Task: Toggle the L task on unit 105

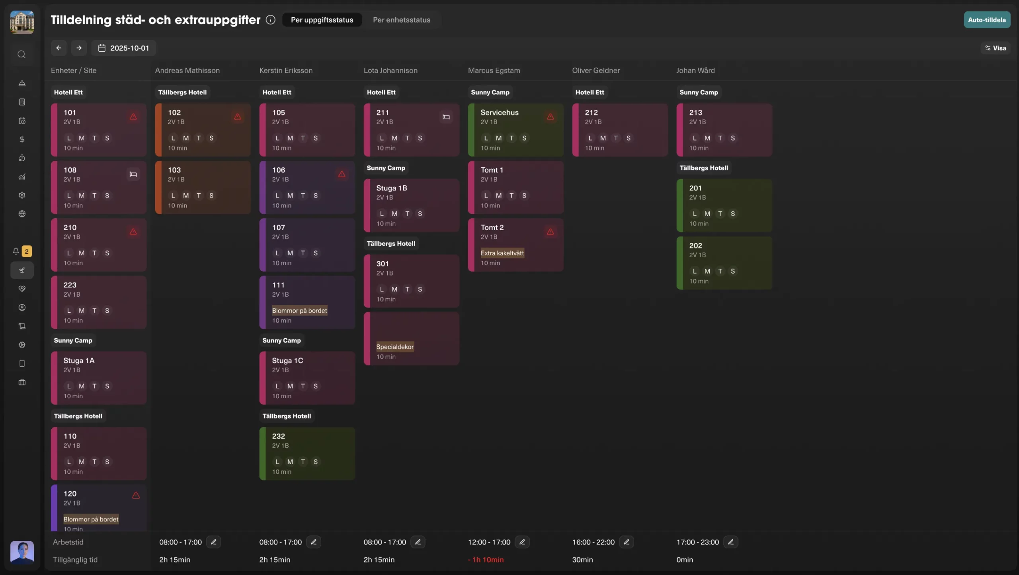Action: pos(277,138)
